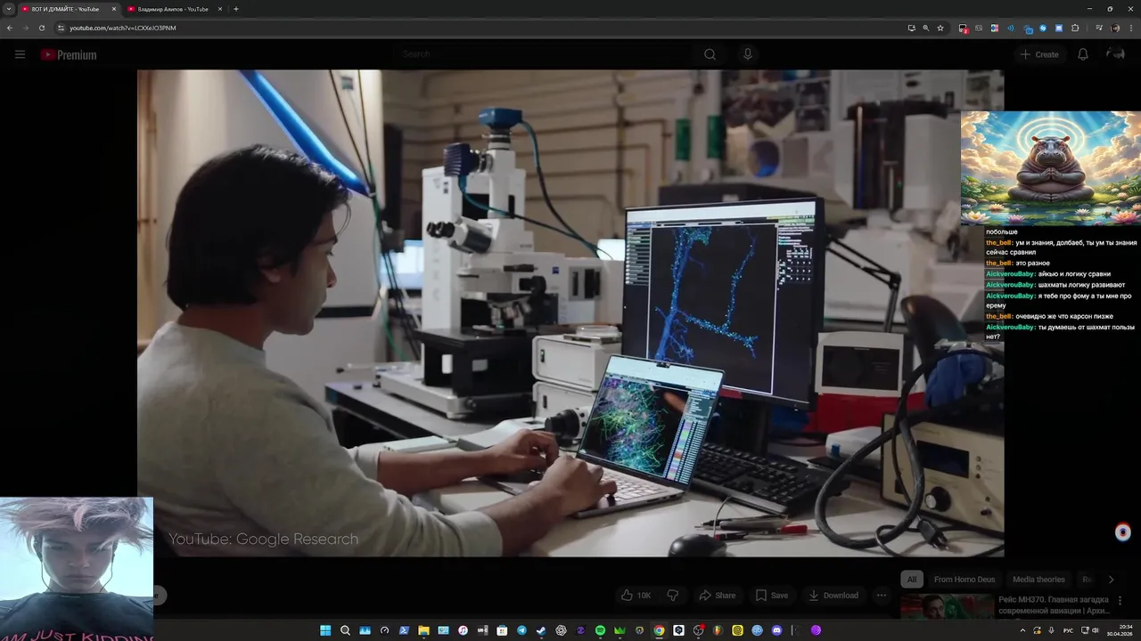Open Telegram from the taskbar
The height and width of the screenshot is (641, 1141).
pyautogui.click(x=521, y=630)
